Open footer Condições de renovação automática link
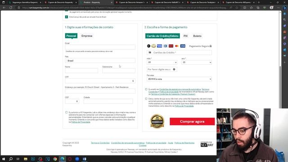 [128, 143]
